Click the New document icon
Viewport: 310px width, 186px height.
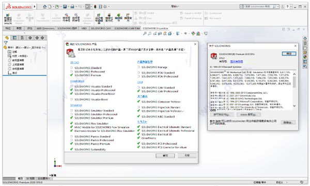pyautogui.click(x=50, y=7)
